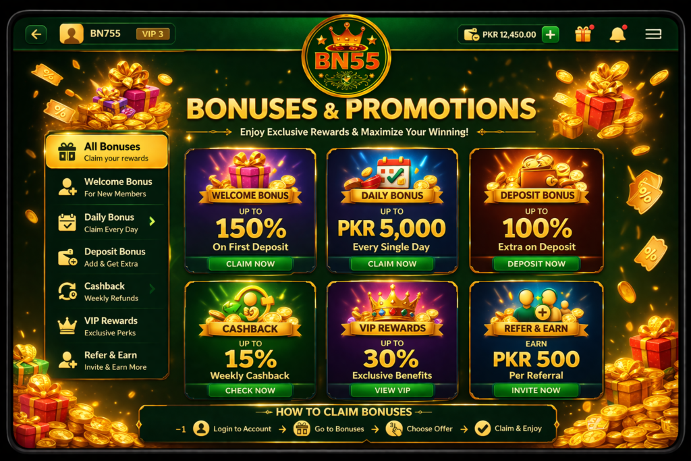Select the All Bonuses sidebar tab
This screenshot has height=461, width=691.
click(x=107, y=152)
